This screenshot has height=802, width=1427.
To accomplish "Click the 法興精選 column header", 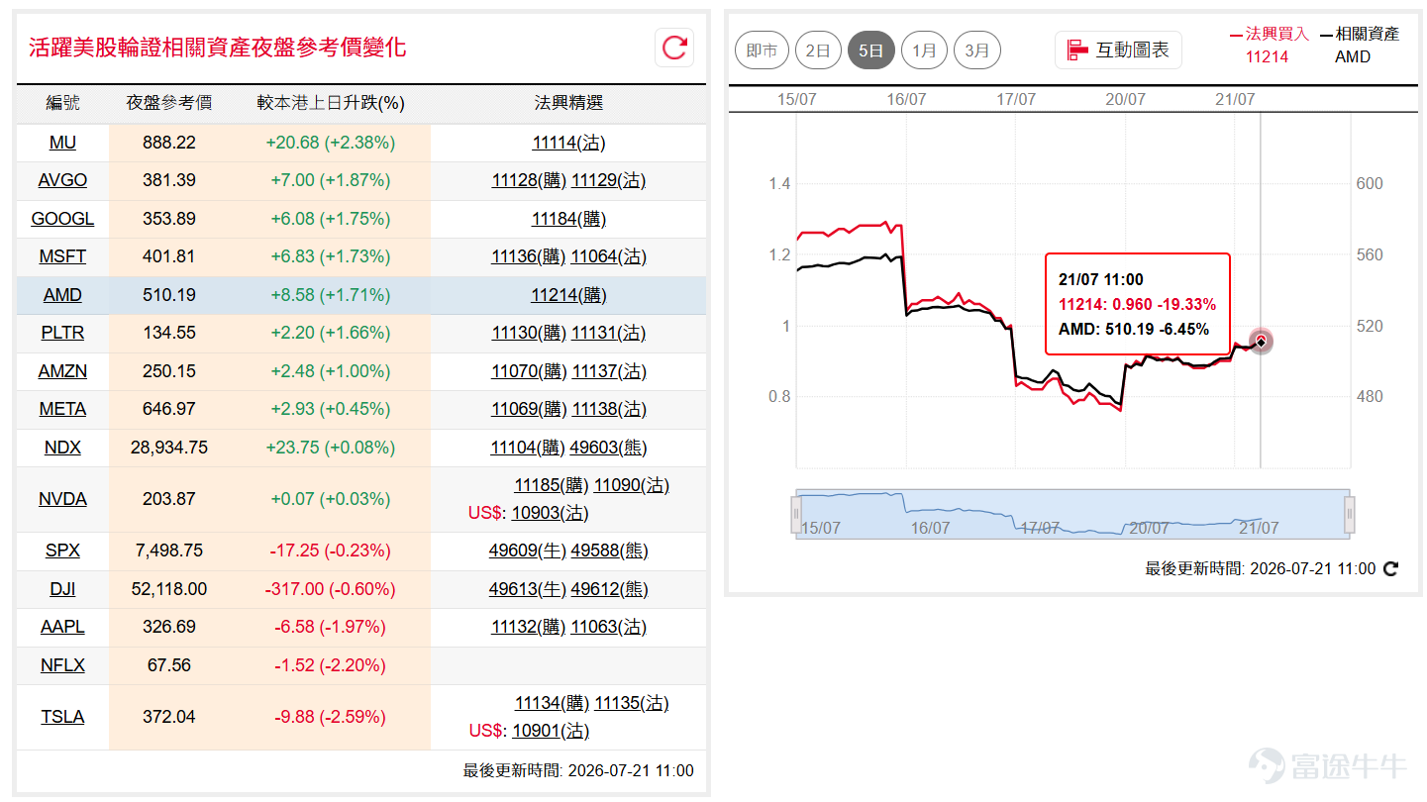I will point(568,103).
